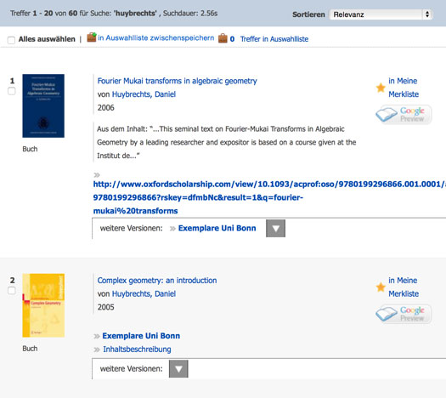This screenshot has height=398, width=446.
Task: Open Inhaltsbeschreibung link for Complex geometry
Action: click(x=137, y=350)
